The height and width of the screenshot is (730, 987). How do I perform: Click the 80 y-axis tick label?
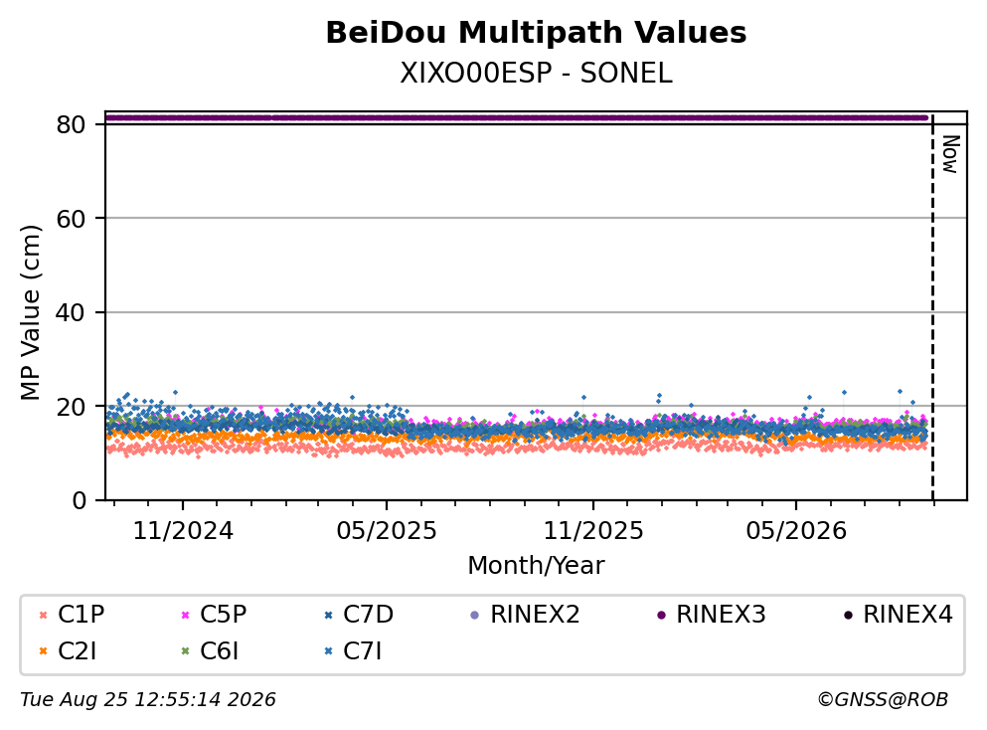coord(71,124)
